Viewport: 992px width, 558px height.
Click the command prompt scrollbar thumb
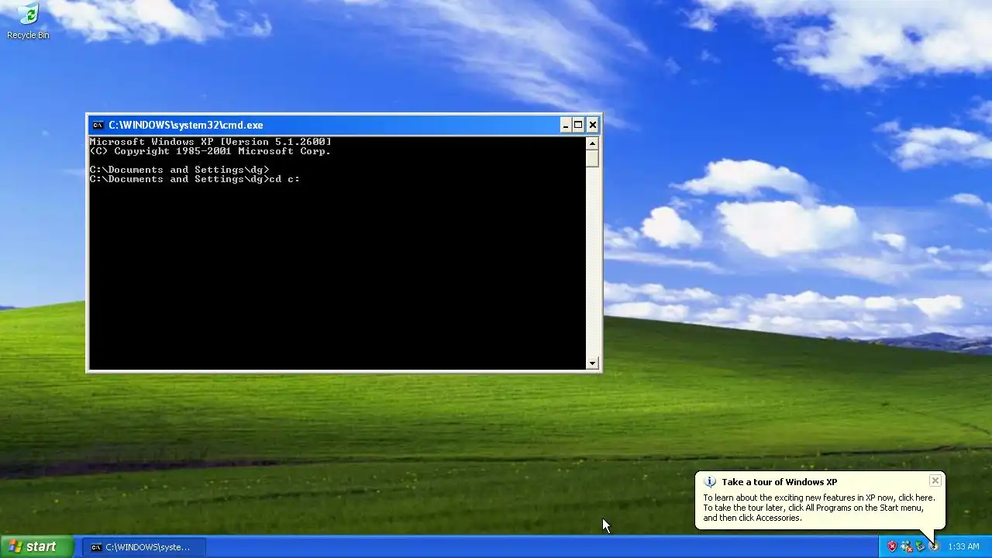click(x=592, y=158)
